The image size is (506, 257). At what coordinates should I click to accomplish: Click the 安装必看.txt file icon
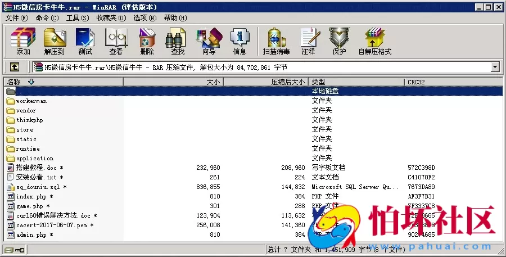click(11, 177)
